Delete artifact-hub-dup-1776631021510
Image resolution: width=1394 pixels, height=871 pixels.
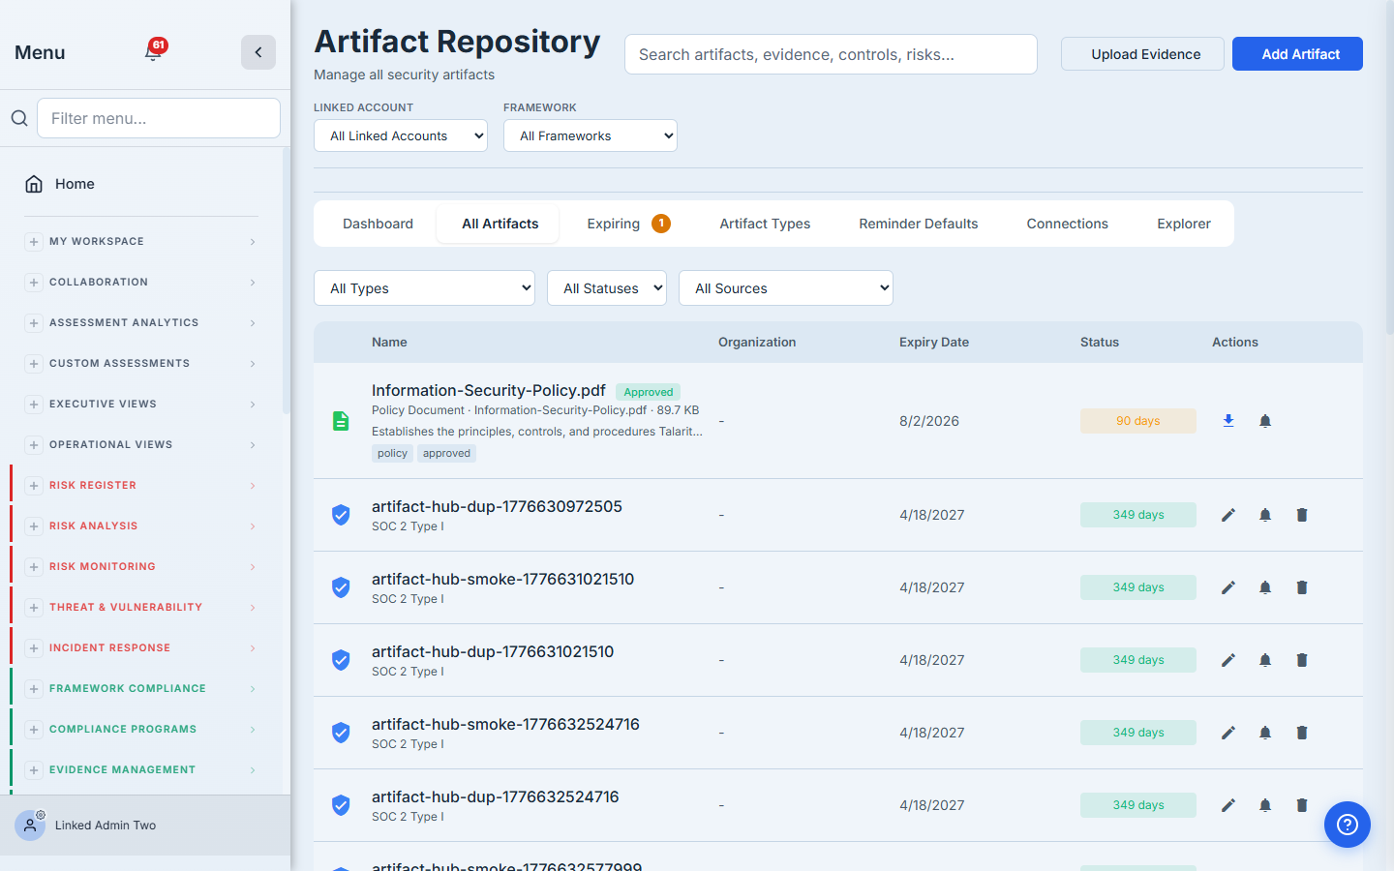pyautogui.click(x=1302, y=660)
